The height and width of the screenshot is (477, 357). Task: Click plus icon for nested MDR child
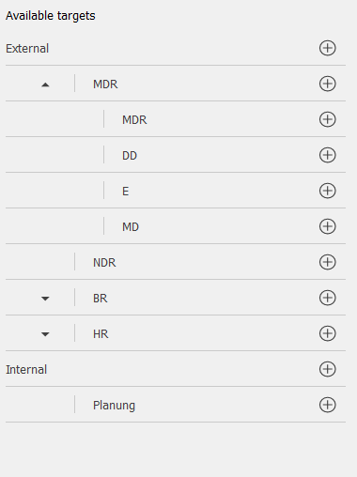pos(328,119)
